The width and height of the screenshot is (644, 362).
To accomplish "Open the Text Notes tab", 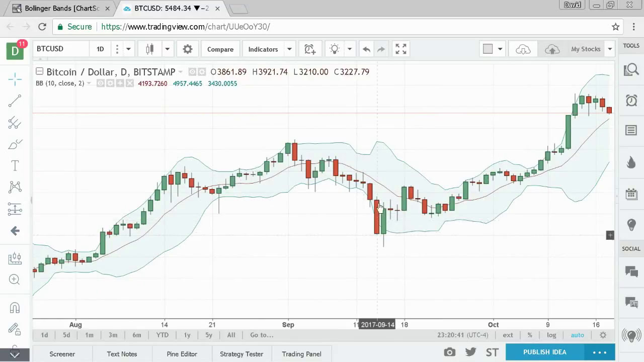I will [122, 354].
